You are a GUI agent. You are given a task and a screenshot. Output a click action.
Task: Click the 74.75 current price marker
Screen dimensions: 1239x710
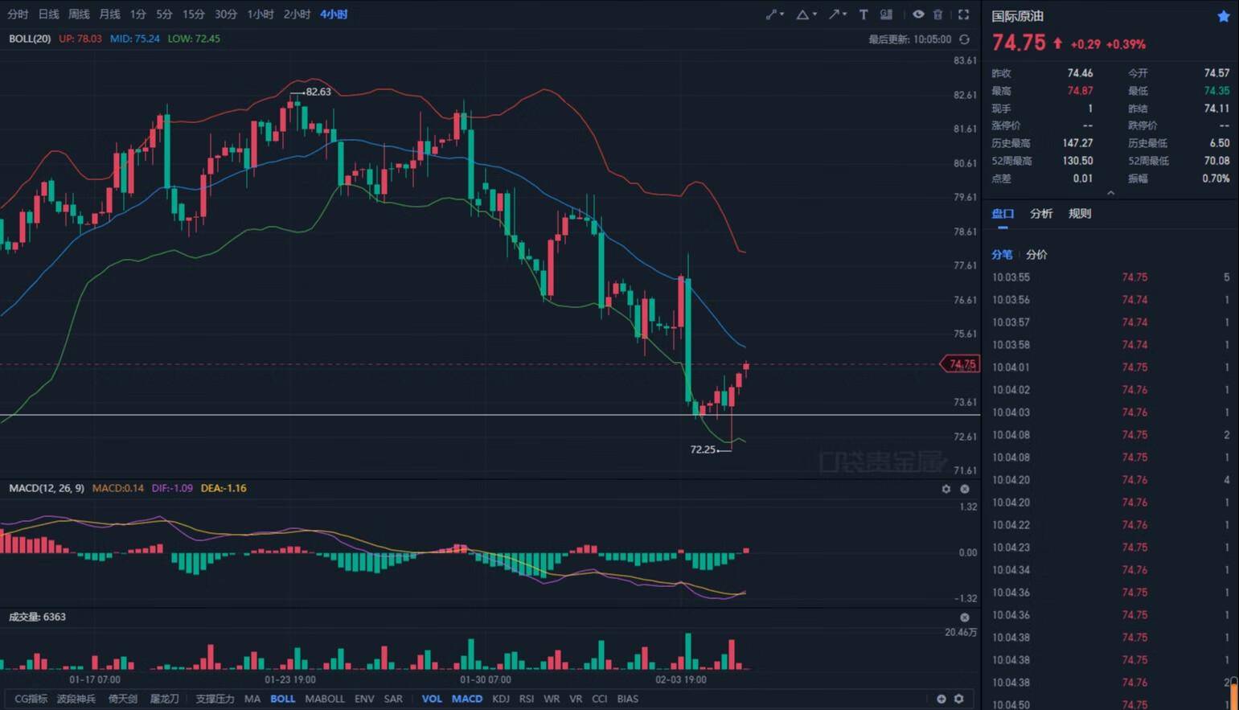[x=961, y=364]
